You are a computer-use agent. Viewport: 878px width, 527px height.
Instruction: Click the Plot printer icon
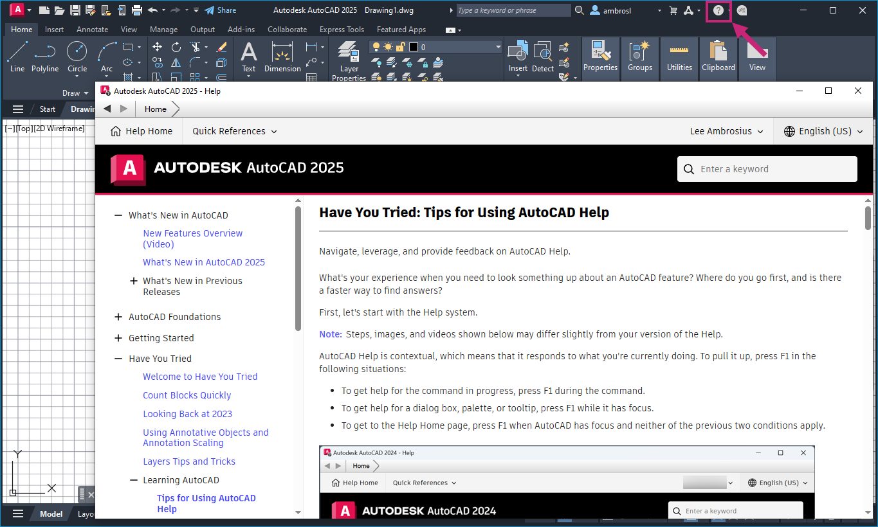[136, 10]
